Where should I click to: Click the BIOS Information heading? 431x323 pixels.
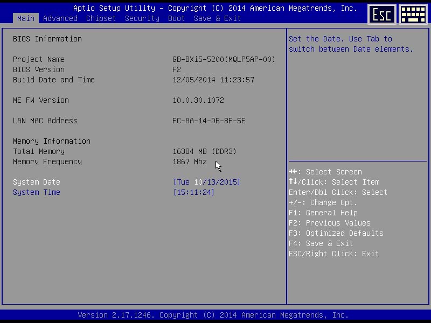pos(47,39)
